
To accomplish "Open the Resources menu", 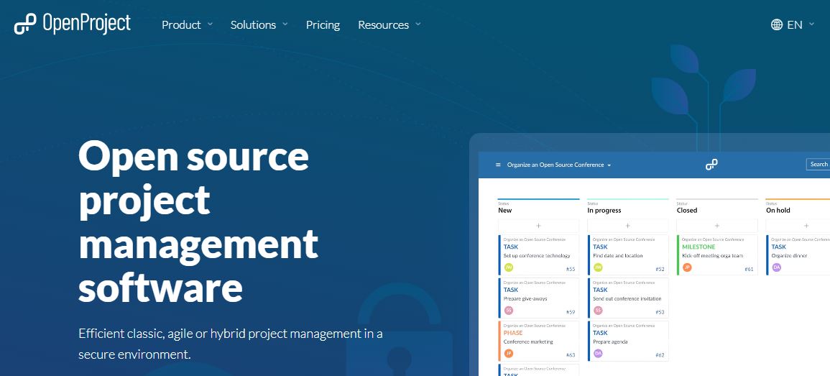I will [389, 24].
